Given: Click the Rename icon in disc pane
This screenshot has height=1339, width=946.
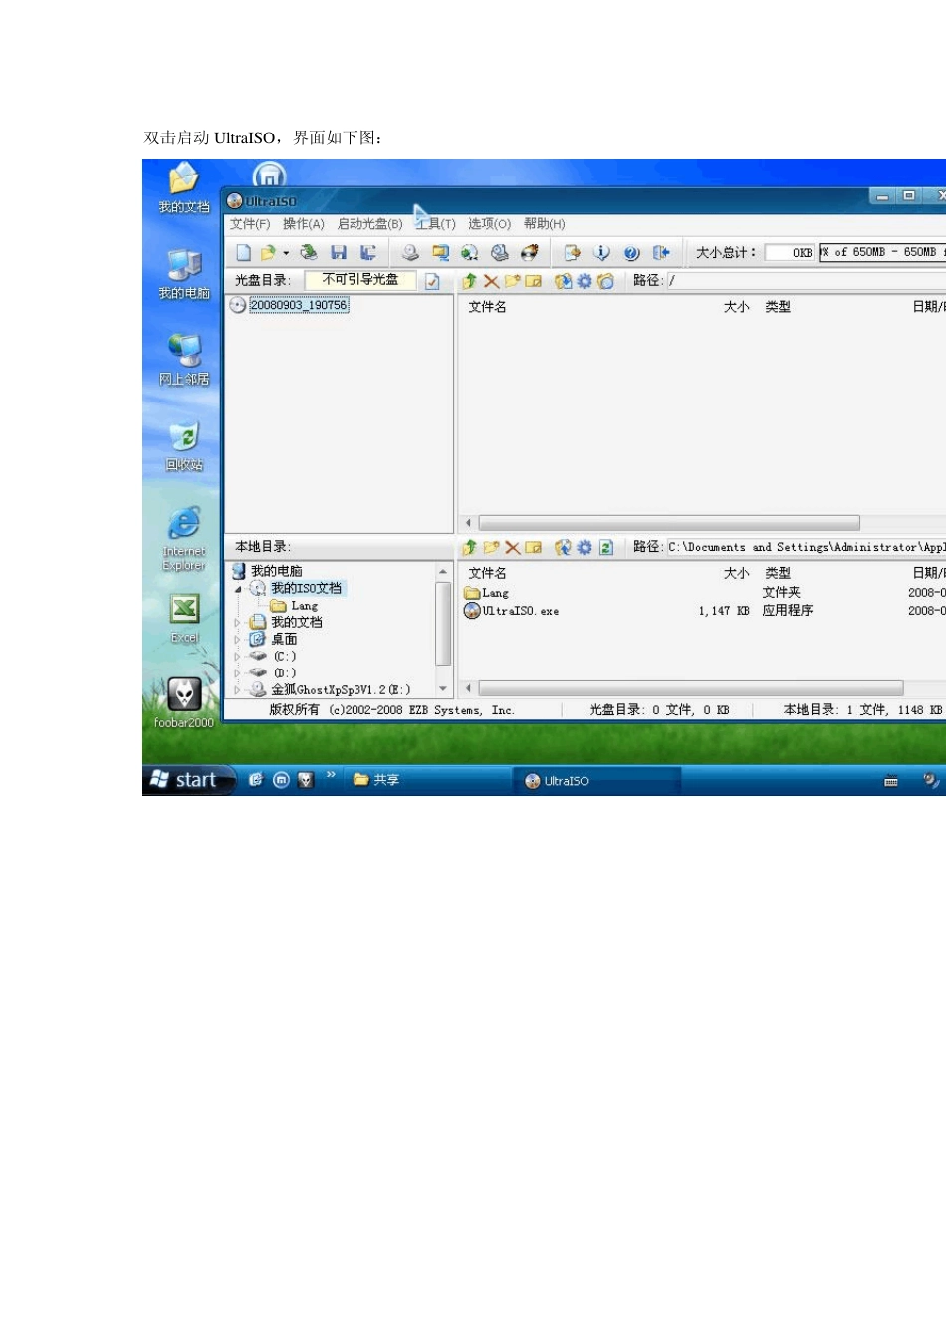Looking at the screenshot, I should point(534,281).
